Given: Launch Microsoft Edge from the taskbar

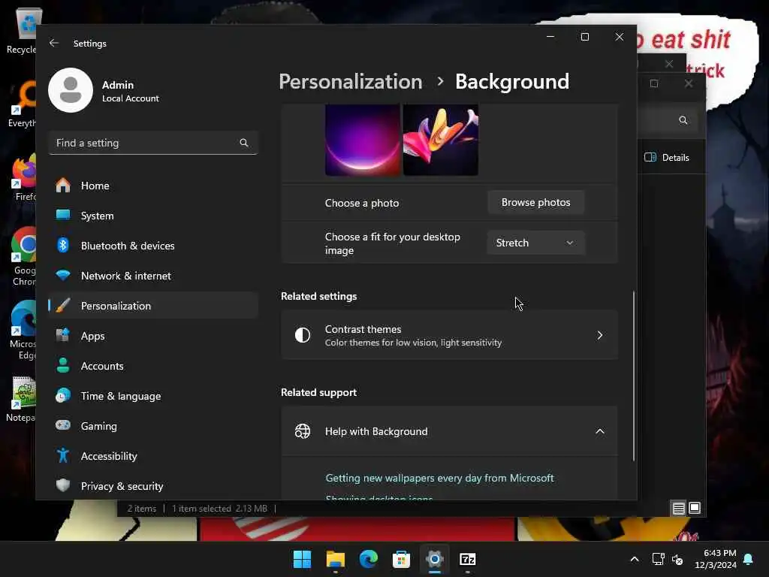Looking at the screenshot, I should (368, 559).
